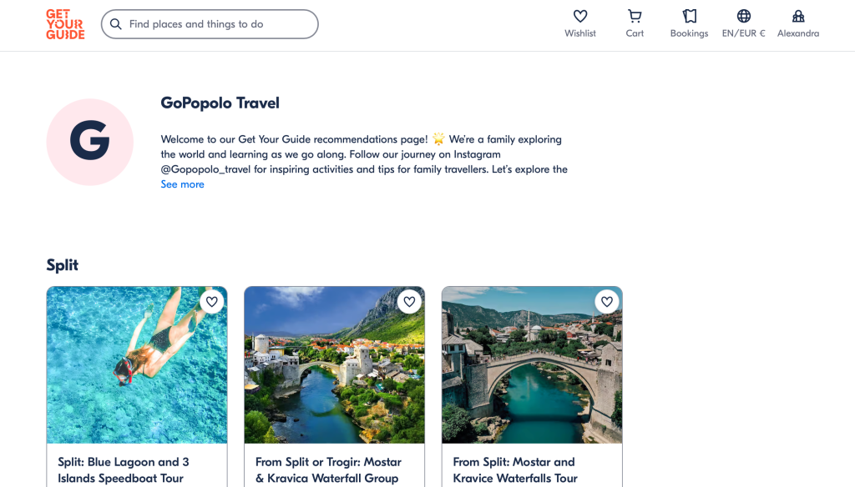
Task: Open the EN/EUR currency selector
Action: coord(742,24)
